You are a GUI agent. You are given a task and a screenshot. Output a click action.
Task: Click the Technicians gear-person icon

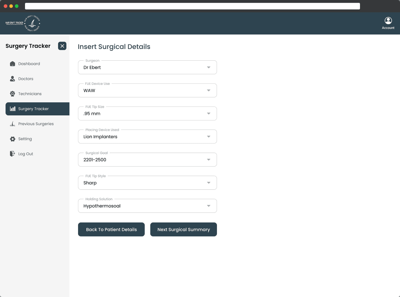click(x=13, y=94)
